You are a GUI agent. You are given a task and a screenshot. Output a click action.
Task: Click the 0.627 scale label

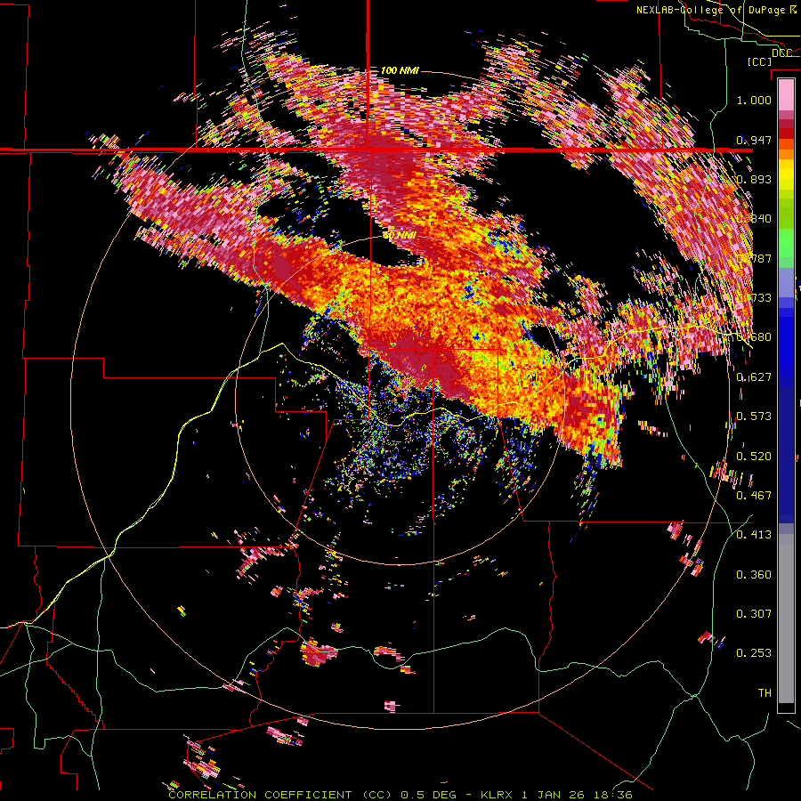pos(754,377)
